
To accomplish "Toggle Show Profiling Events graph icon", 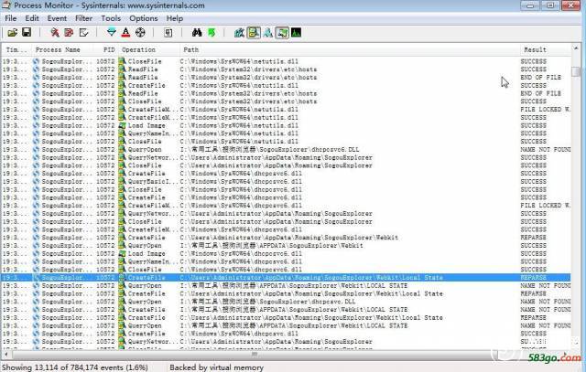I will (x=297, y=33).
